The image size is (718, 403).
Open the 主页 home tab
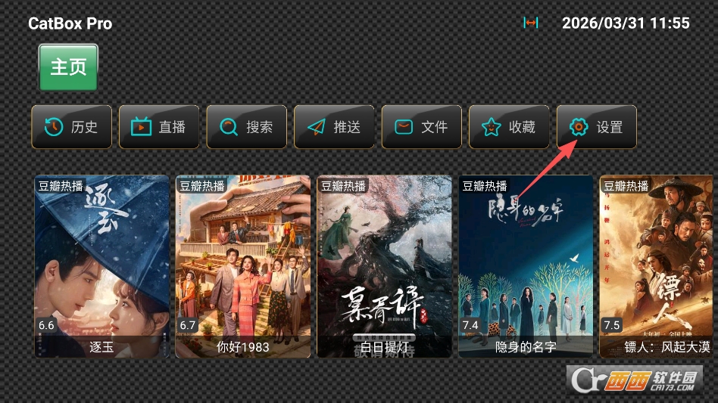68,67
